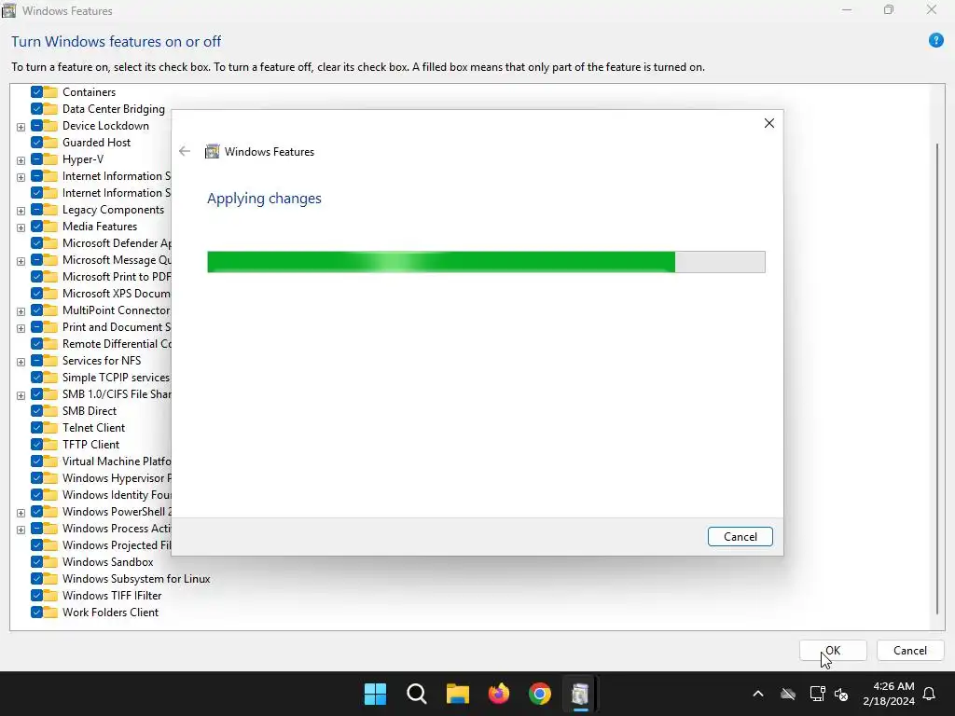Select the Guarded Host feature row

pos(82,143)
